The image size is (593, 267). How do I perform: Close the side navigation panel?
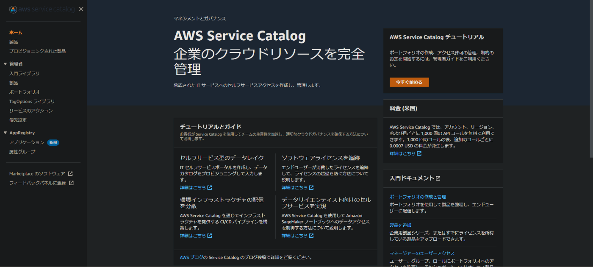click(x=81, y=9)
